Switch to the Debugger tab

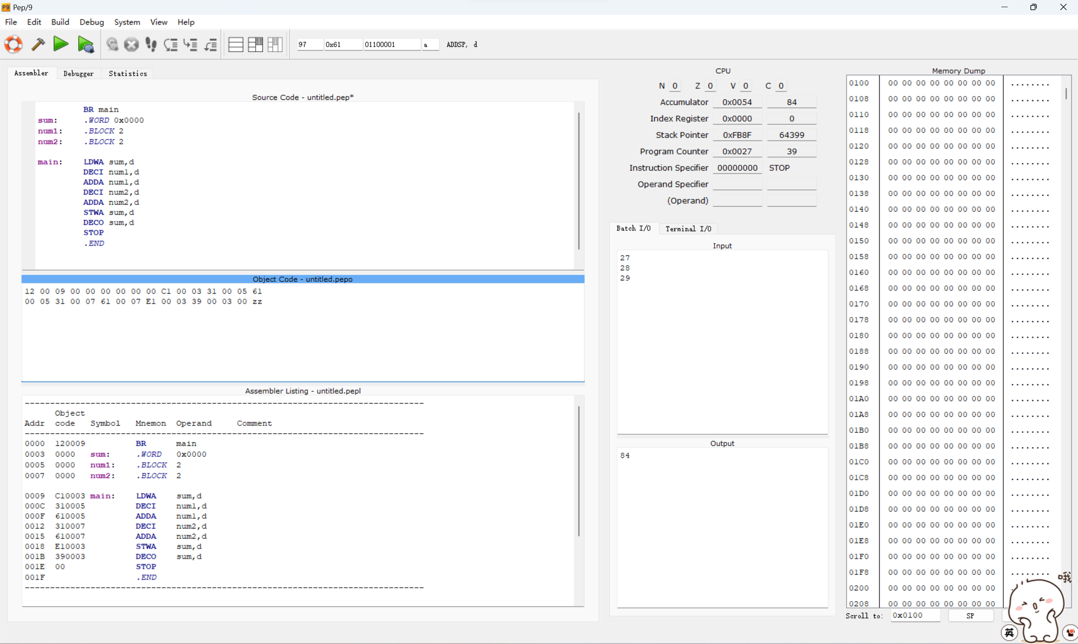coord(78,73)
